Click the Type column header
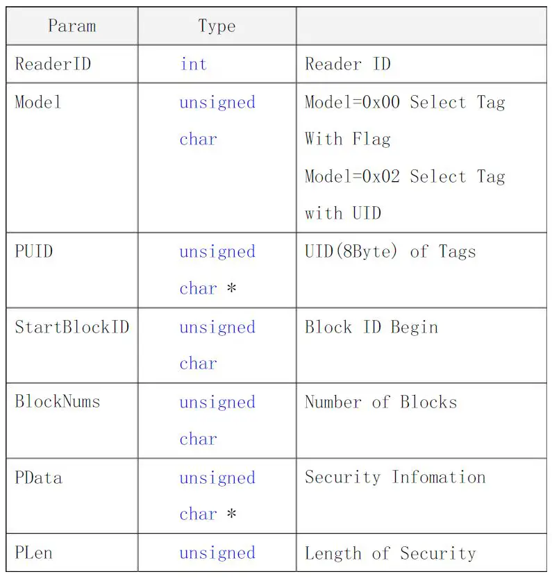This screenshot has width=552, height=581. pos(217,26)
